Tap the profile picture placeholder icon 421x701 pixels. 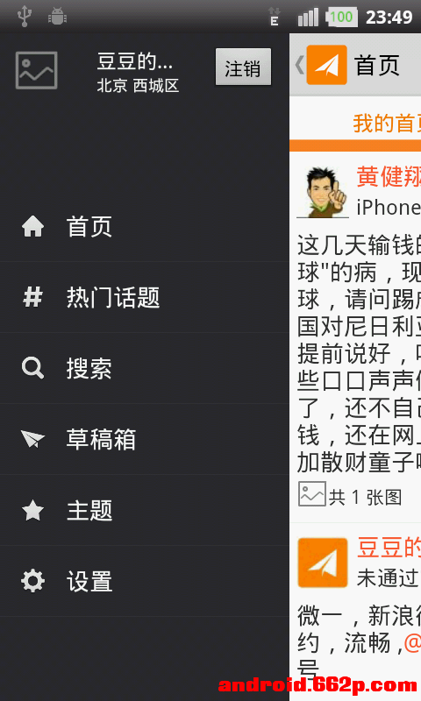pyautogui.click(x=37, y=70)
